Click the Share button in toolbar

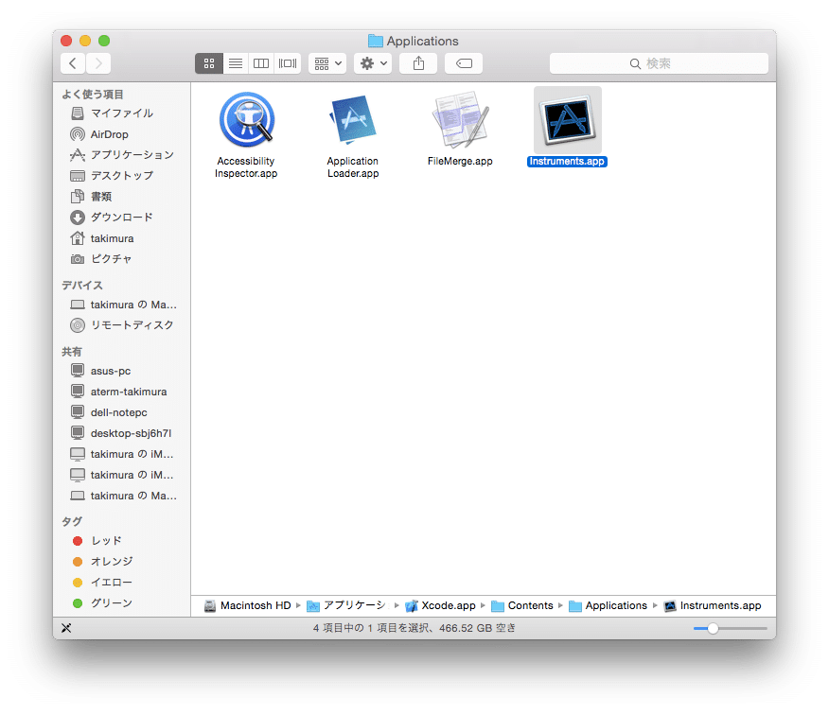tap(418, 63)
